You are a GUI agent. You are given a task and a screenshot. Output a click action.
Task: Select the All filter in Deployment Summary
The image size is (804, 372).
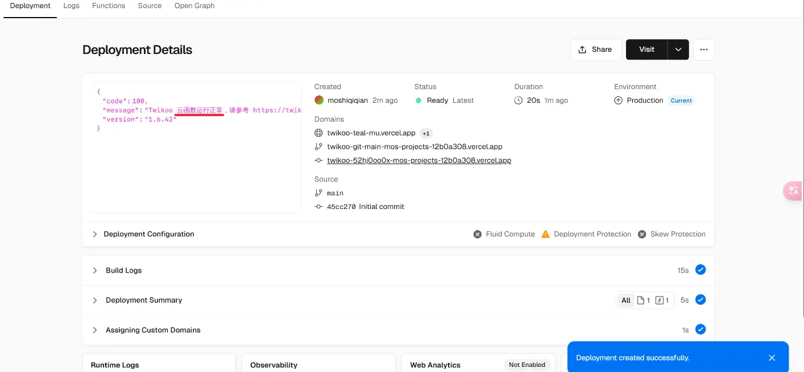pos(625,300)
